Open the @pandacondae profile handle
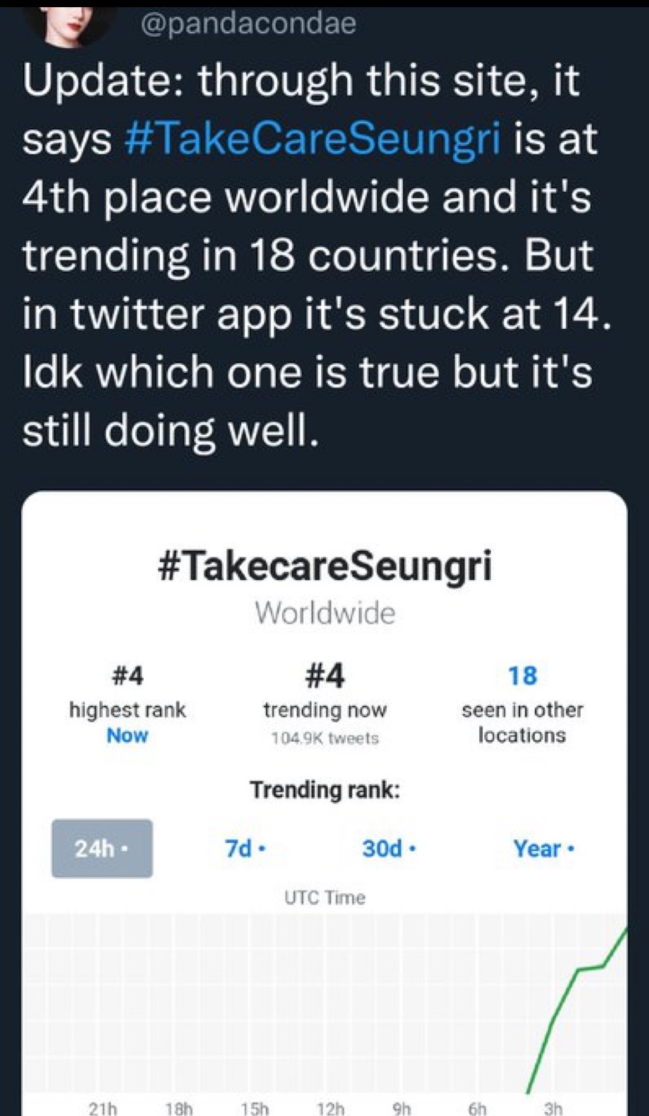 click(249, 23)
